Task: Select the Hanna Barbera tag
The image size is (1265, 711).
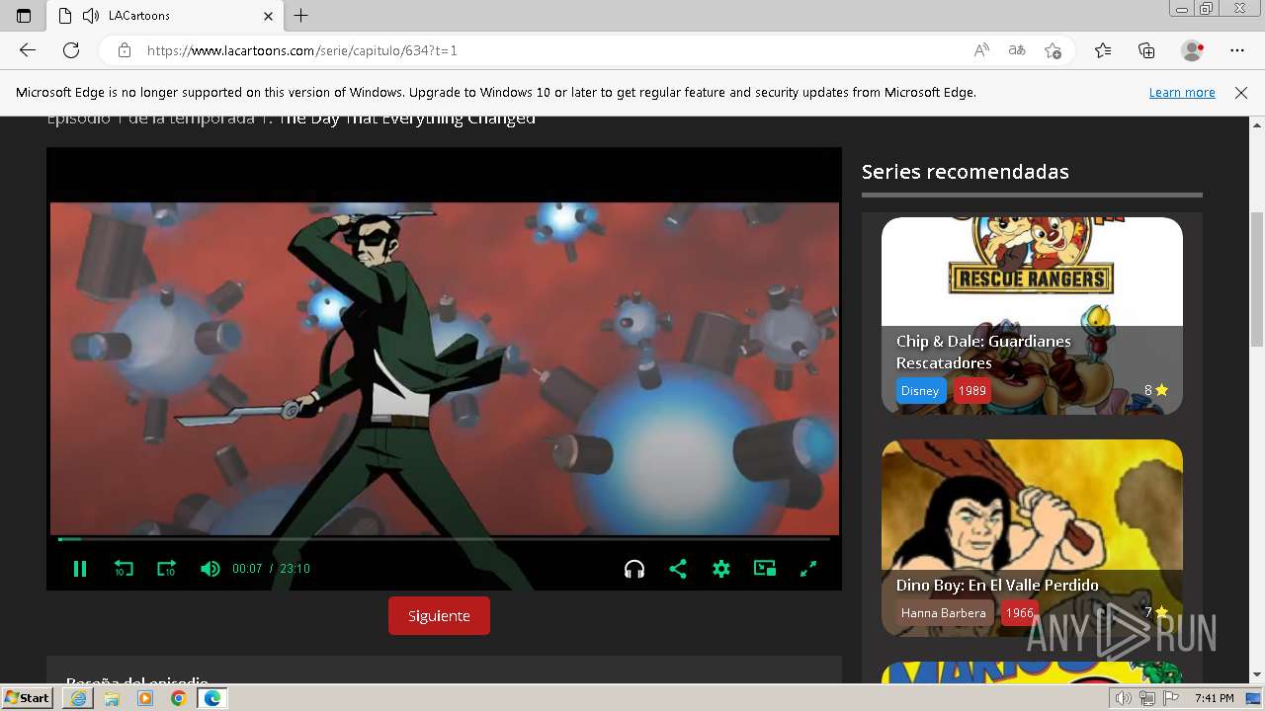Action: [x=944, y=612]
